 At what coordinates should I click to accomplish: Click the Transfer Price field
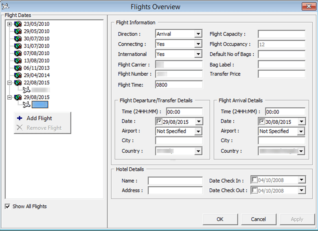pyautogui.click(x=281, y=74)
